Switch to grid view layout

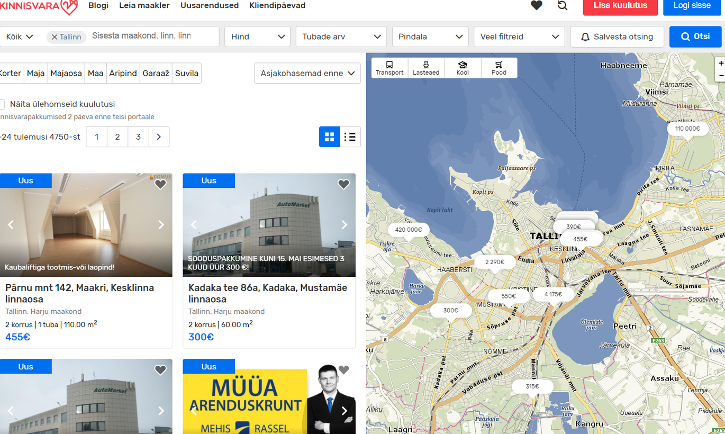pos(329,137)
